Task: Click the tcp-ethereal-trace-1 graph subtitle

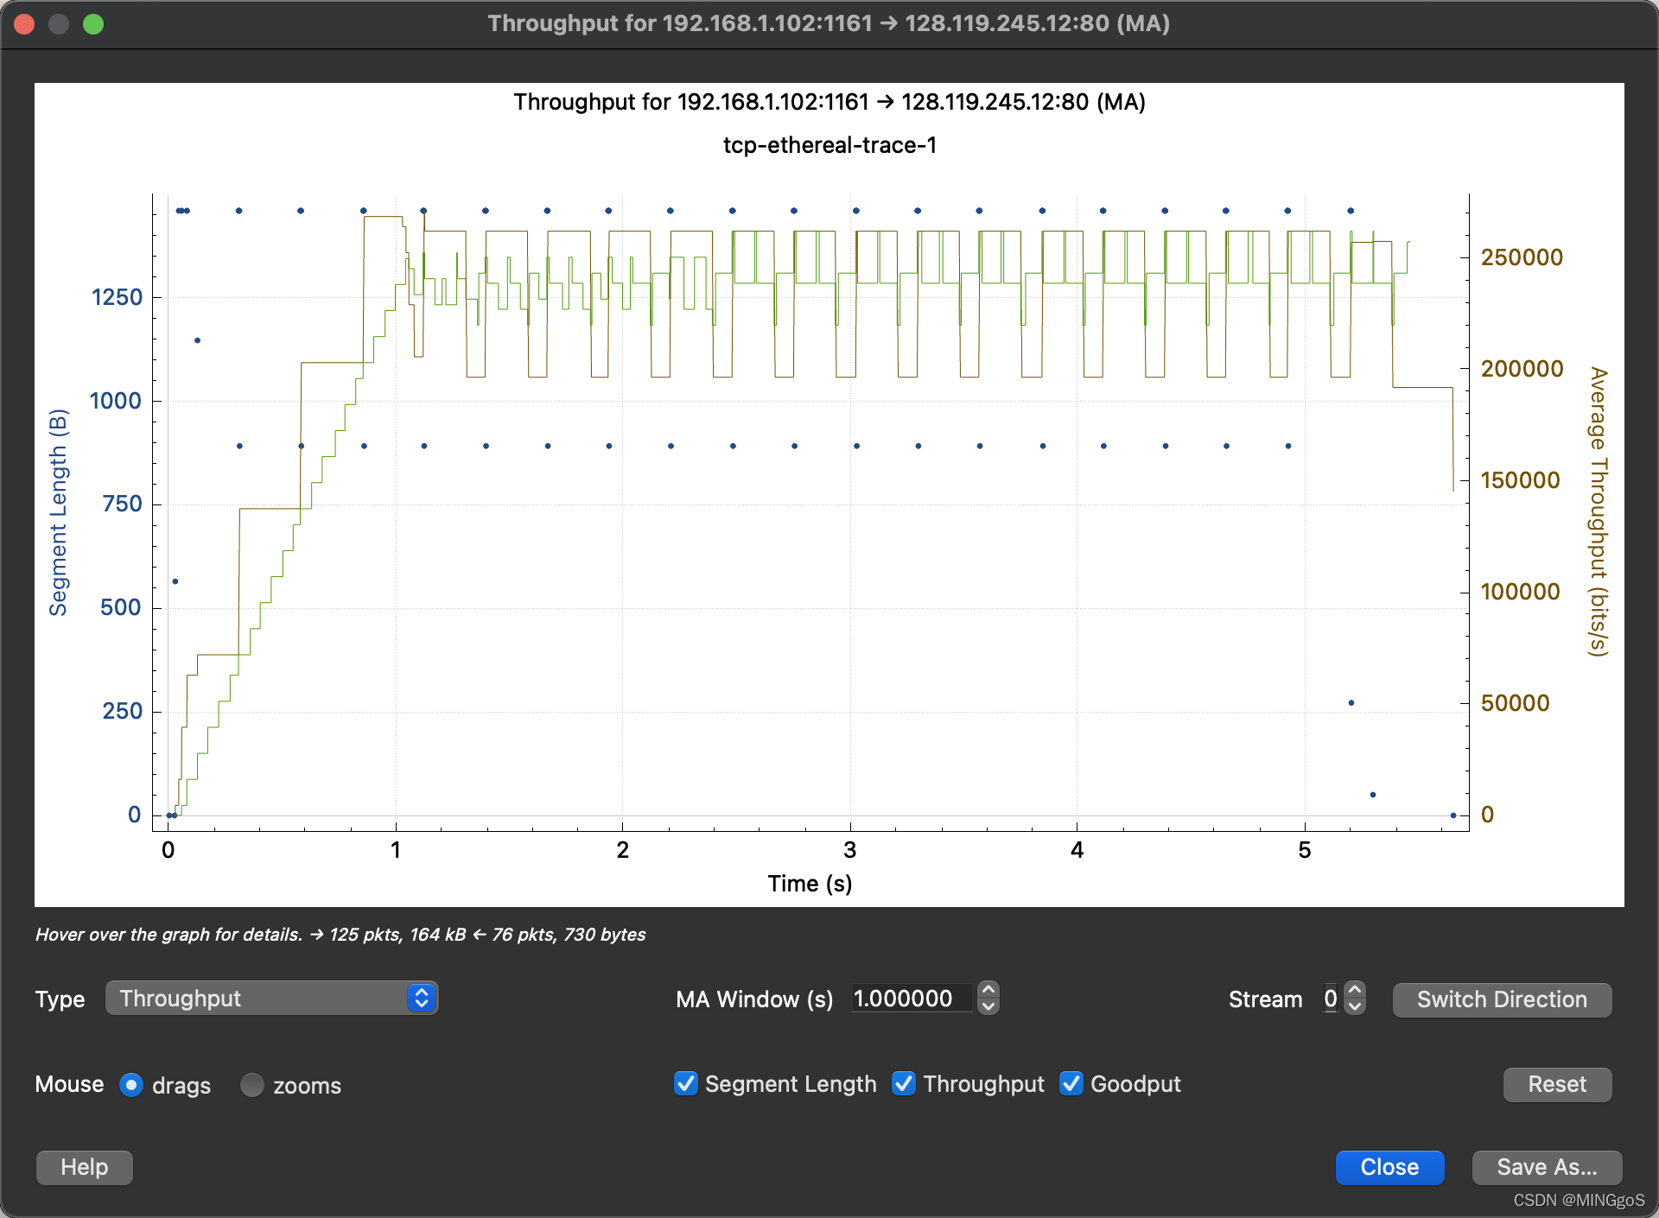Action: 829,145
